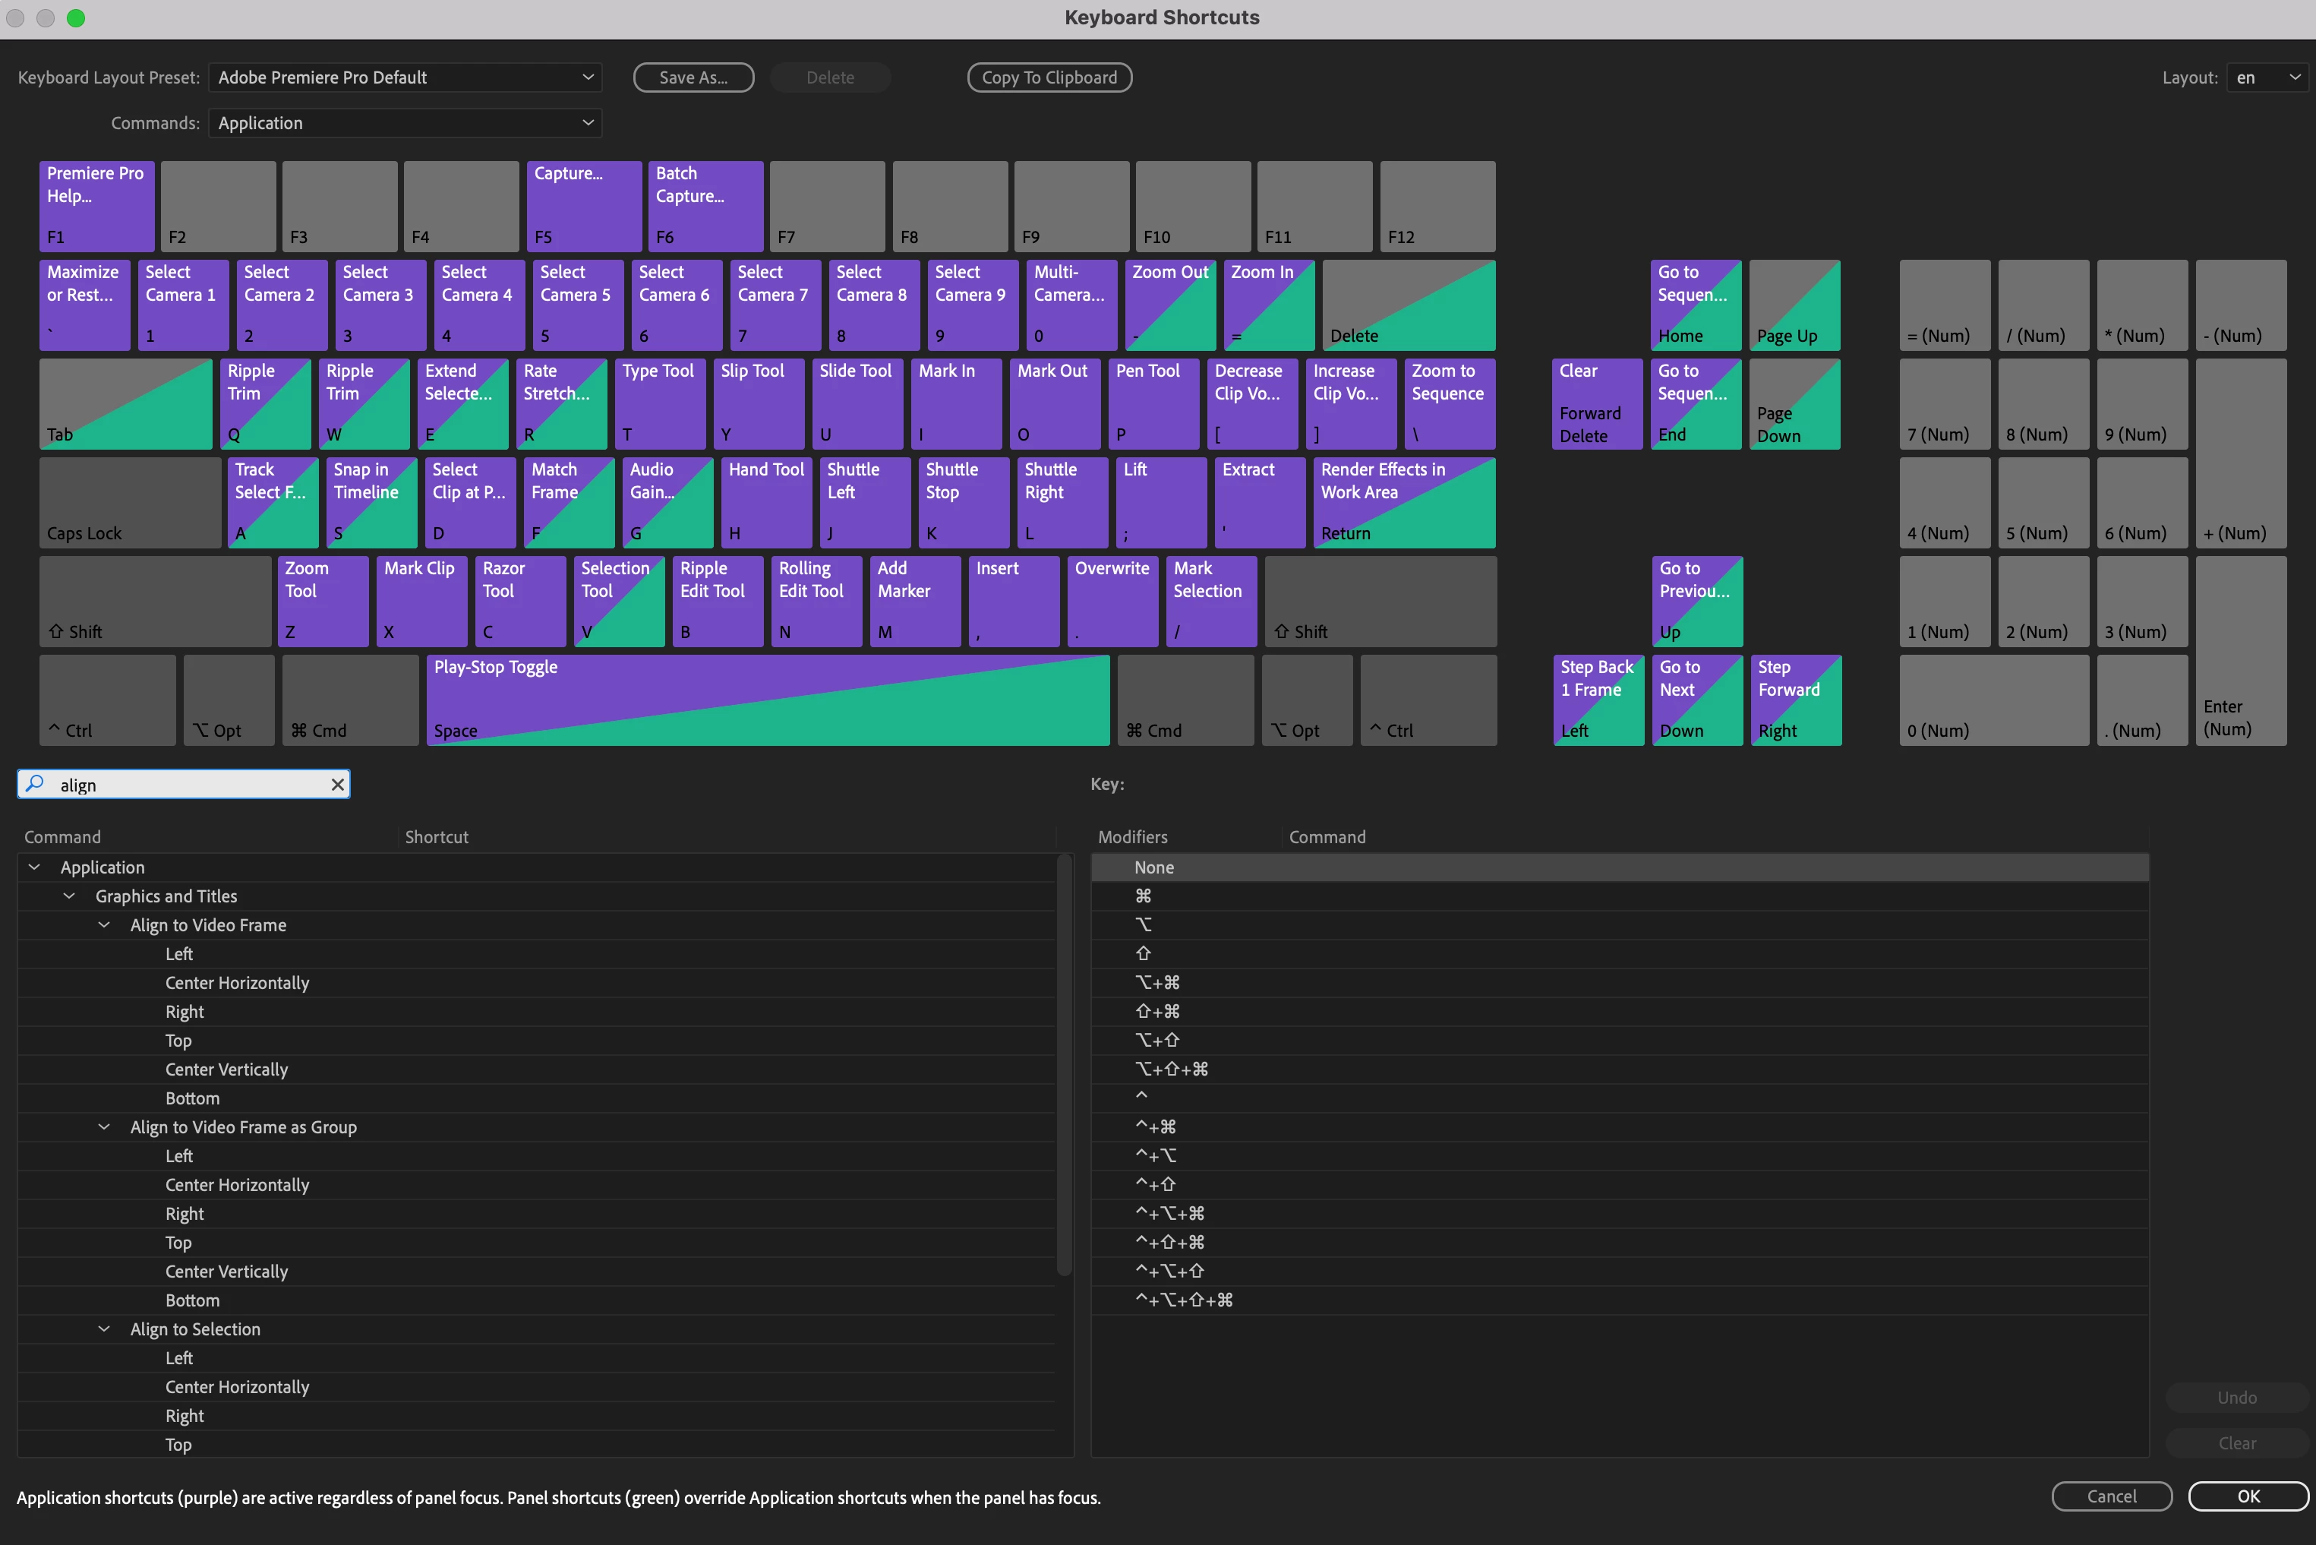2316x1545 pixels.
Task: Click the command list vertical scrollbar
Action: (x=1063, y=1064)
